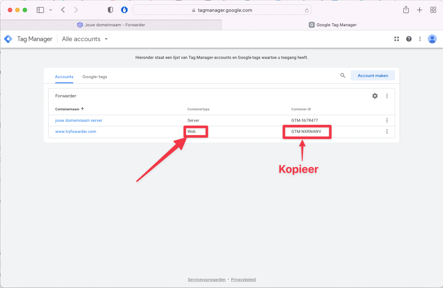Screen dimensions: 443x288
Task: Switch to the Google-tags tab
Action: click(x=95, y=77)
